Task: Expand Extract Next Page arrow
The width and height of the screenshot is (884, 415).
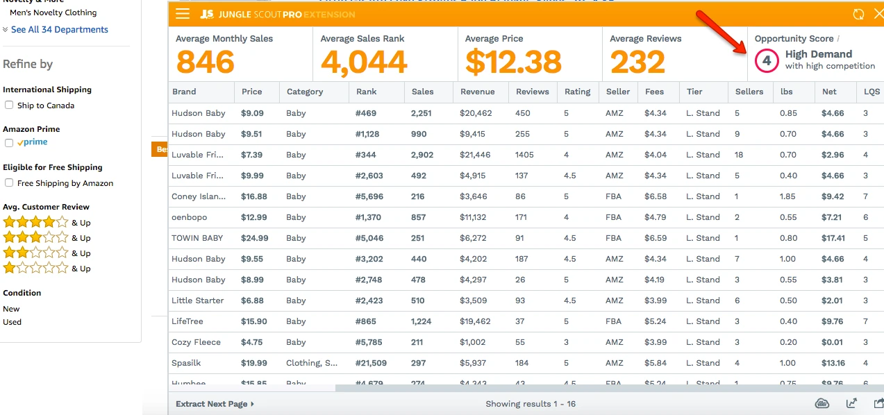Action: point(215,404)
